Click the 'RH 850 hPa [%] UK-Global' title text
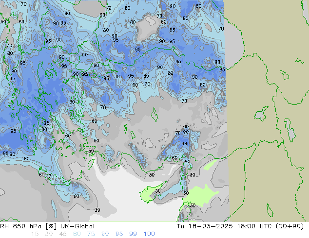 [47, 226]
